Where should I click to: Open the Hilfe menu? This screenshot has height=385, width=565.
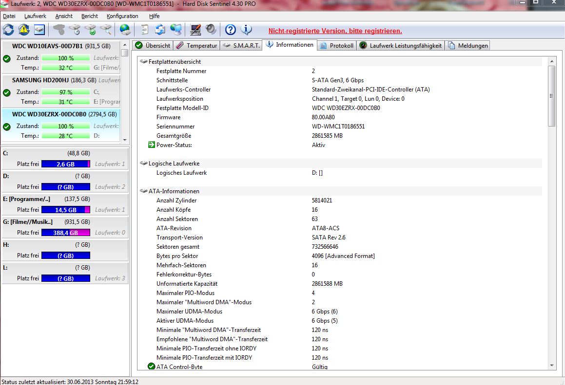point(154,16)
